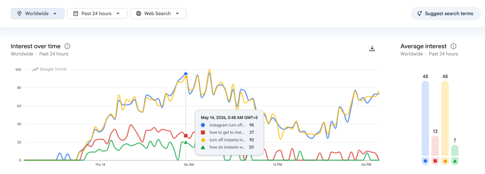Click green triangle marker on chart line

click(186, 142)
